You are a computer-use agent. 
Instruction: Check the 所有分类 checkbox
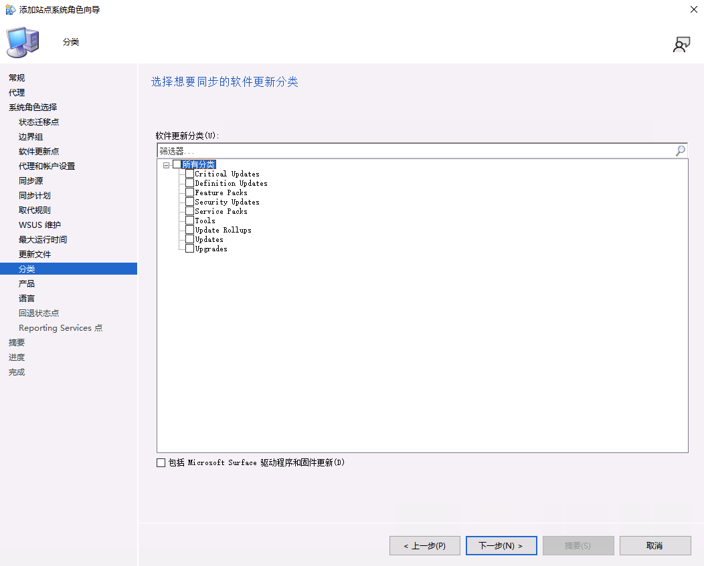click(177, 164)
